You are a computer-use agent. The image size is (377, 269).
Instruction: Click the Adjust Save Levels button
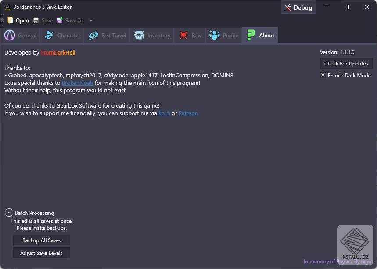[x=42, y=253]
